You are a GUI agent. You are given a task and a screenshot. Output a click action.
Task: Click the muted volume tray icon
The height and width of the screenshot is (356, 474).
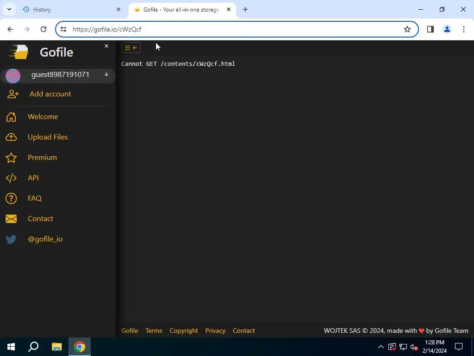pyautogui.click(x=414, y=347)
